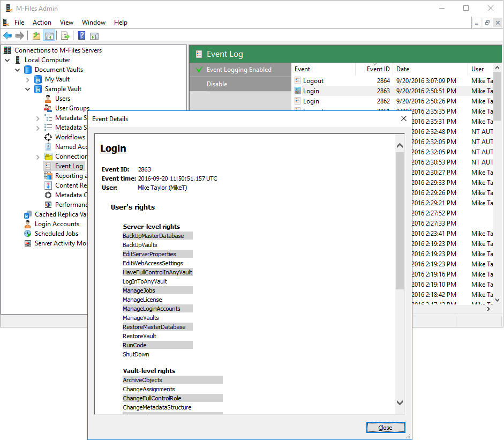The image size is (504, 440).
Task: Collapse the Document Vaults tree node
Action: pyautogui.click(x=17, y=70)
